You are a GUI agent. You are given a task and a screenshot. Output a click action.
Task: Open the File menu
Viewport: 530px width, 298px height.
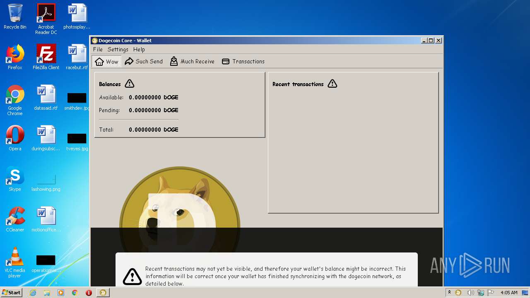point(98,49)
